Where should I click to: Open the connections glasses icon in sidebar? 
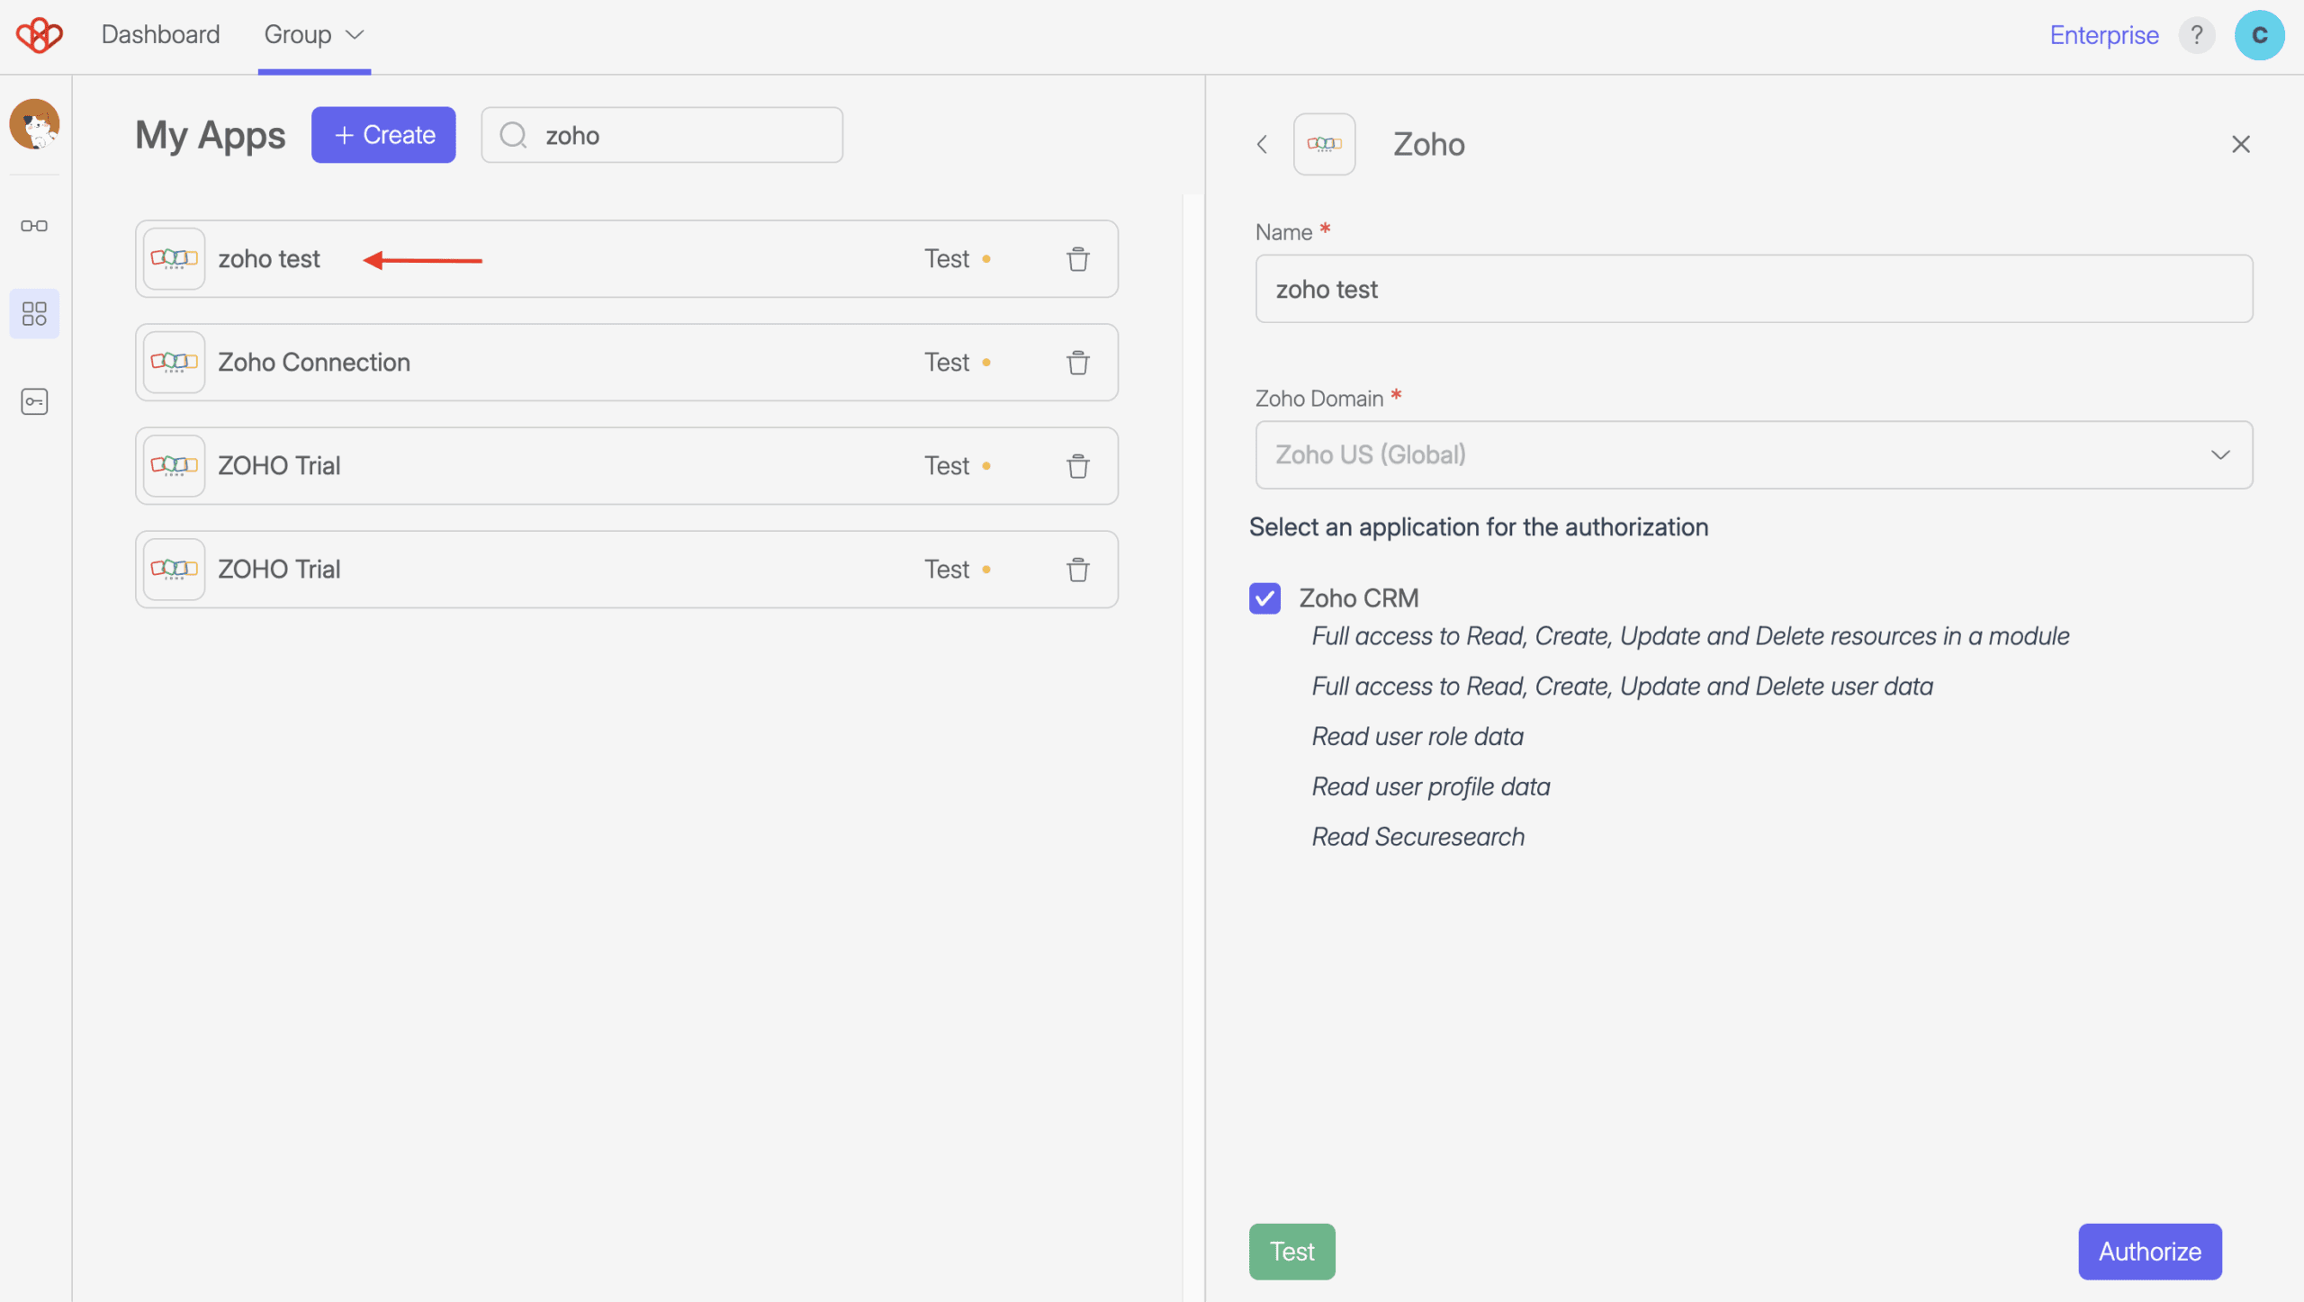tap(34, 226)
